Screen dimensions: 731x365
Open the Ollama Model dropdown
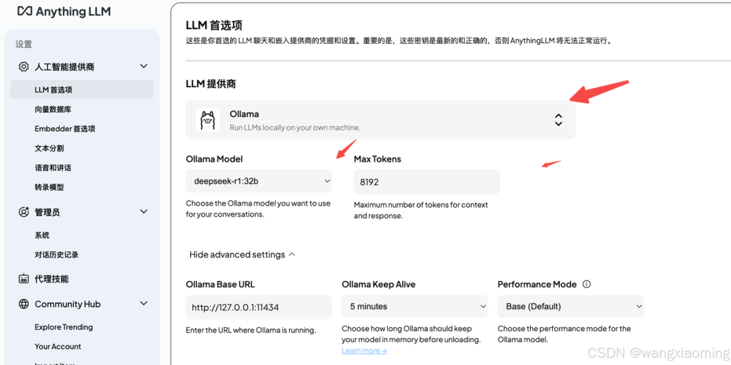(259, 182)
